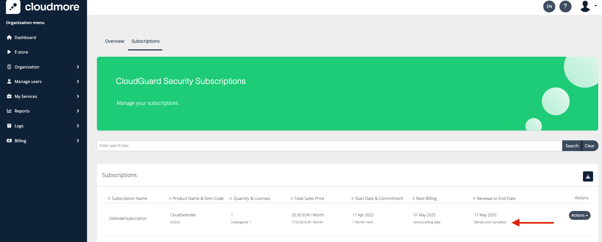Click the Billing money icon
Image resolution: width=602 pixels, height=242 pixels.
[x=9, y=141]
